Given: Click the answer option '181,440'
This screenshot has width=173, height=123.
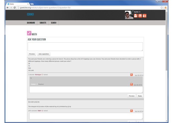Looking at the screenshot, I should (31, 70).
